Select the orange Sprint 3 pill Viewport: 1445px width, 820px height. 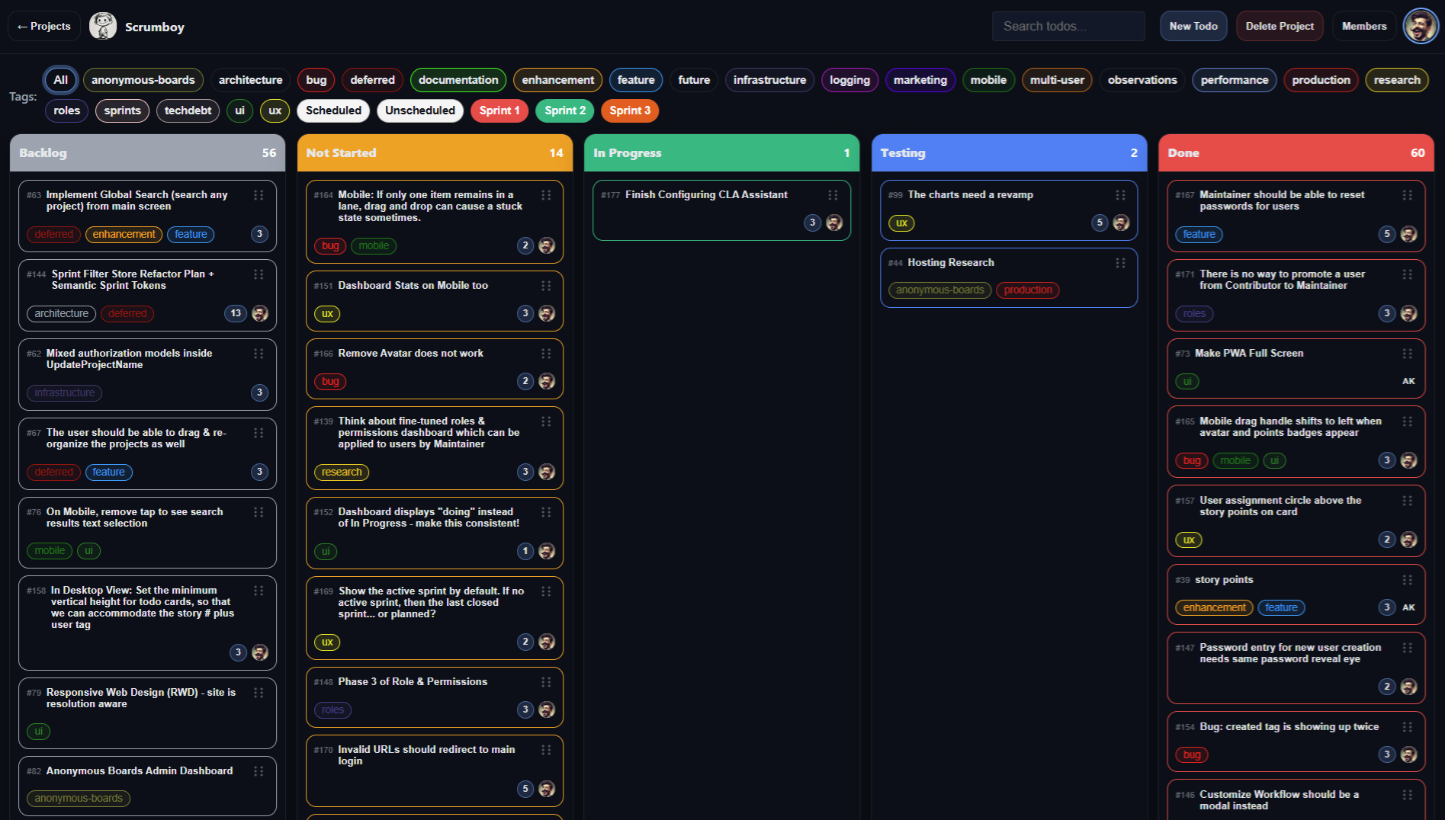(x=629, y=111)
